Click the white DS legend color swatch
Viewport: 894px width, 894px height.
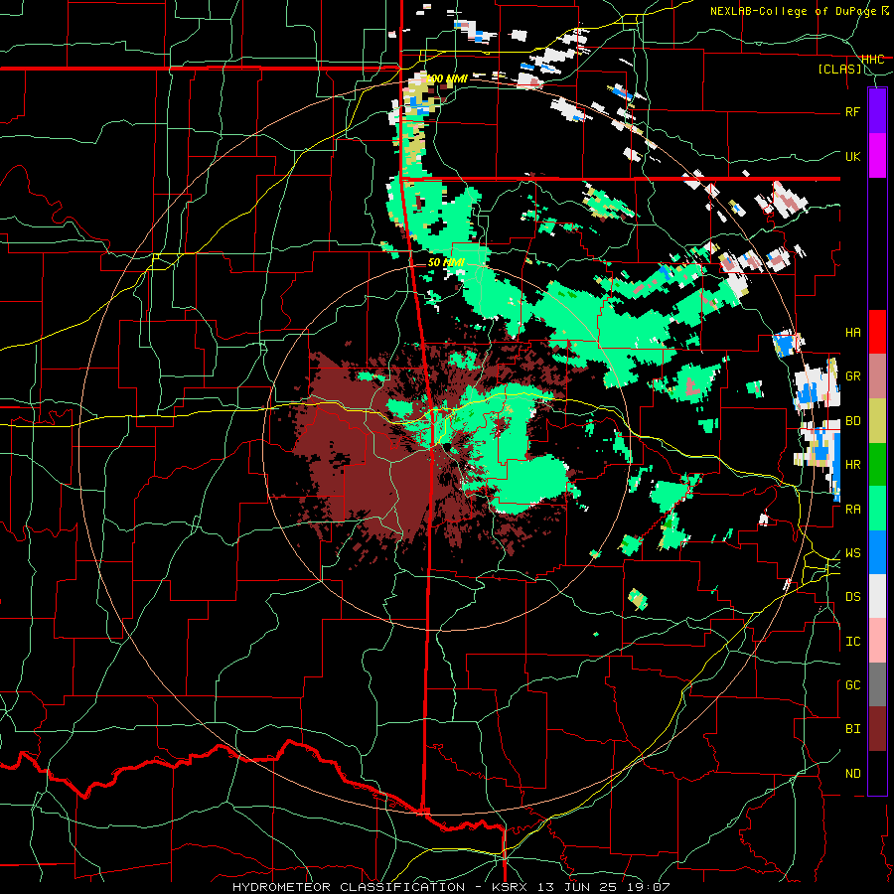(877, 596)
